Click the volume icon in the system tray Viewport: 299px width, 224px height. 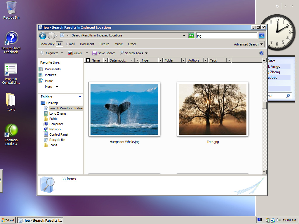click(x=277, y=220)
